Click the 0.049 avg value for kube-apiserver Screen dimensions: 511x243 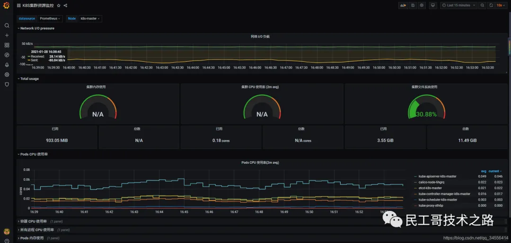click(482, 176)
